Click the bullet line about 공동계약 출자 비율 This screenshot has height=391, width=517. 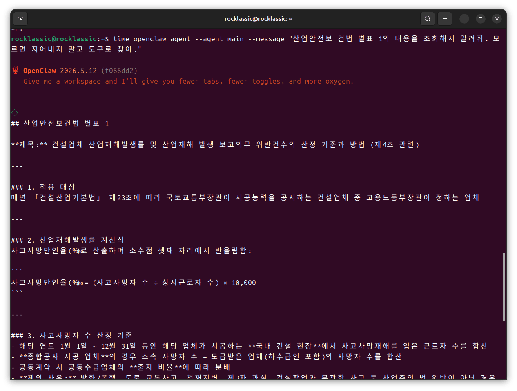[120, 367]
